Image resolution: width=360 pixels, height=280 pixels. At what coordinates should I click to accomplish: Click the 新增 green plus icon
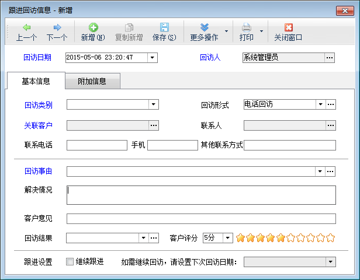pos(93,27)
